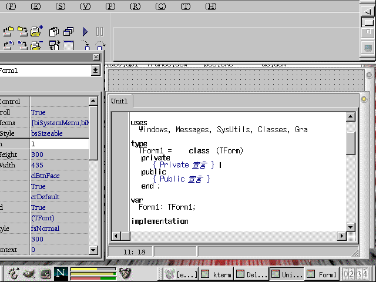Click the Run (play) toolbar icon
The height and width of the screenshot is (282, 376).
[x=85, y=32]
